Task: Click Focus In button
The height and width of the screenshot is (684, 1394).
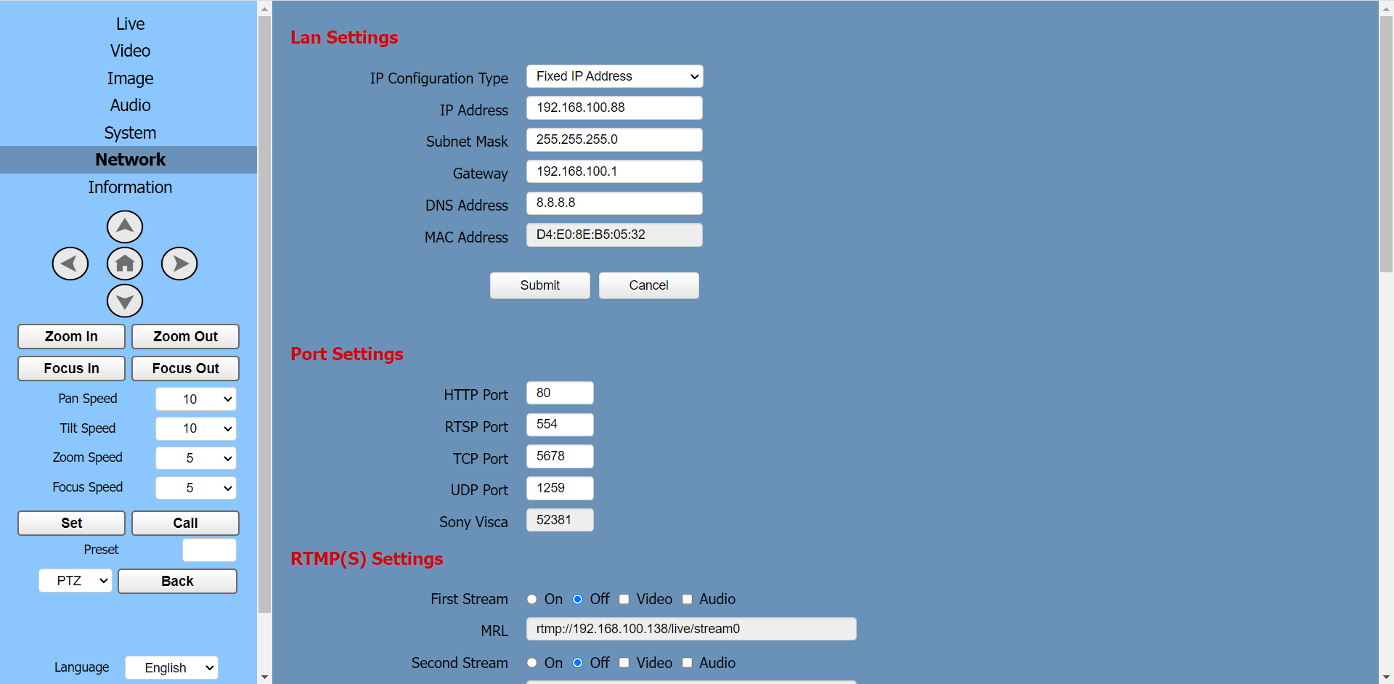Action: tap(71, 368)
